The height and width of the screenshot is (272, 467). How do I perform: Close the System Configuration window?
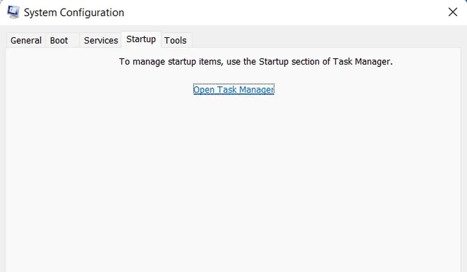click(453, 12)
